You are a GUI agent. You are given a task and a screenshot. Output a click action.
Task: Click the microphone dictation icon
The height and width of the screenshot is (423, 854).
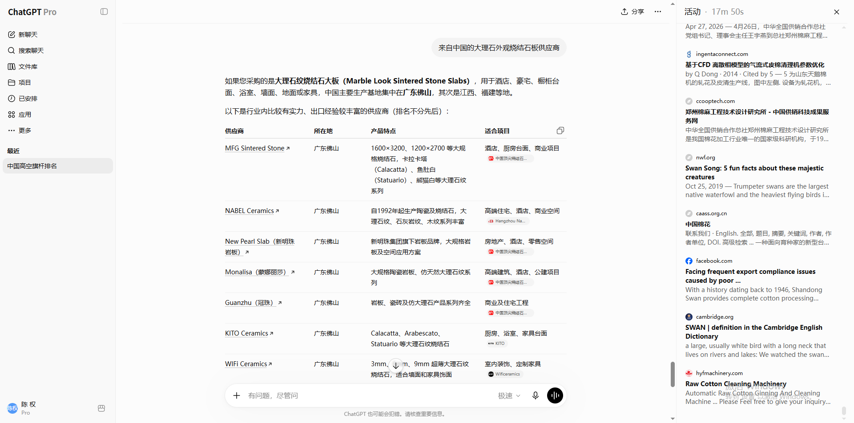coord(536,395)
